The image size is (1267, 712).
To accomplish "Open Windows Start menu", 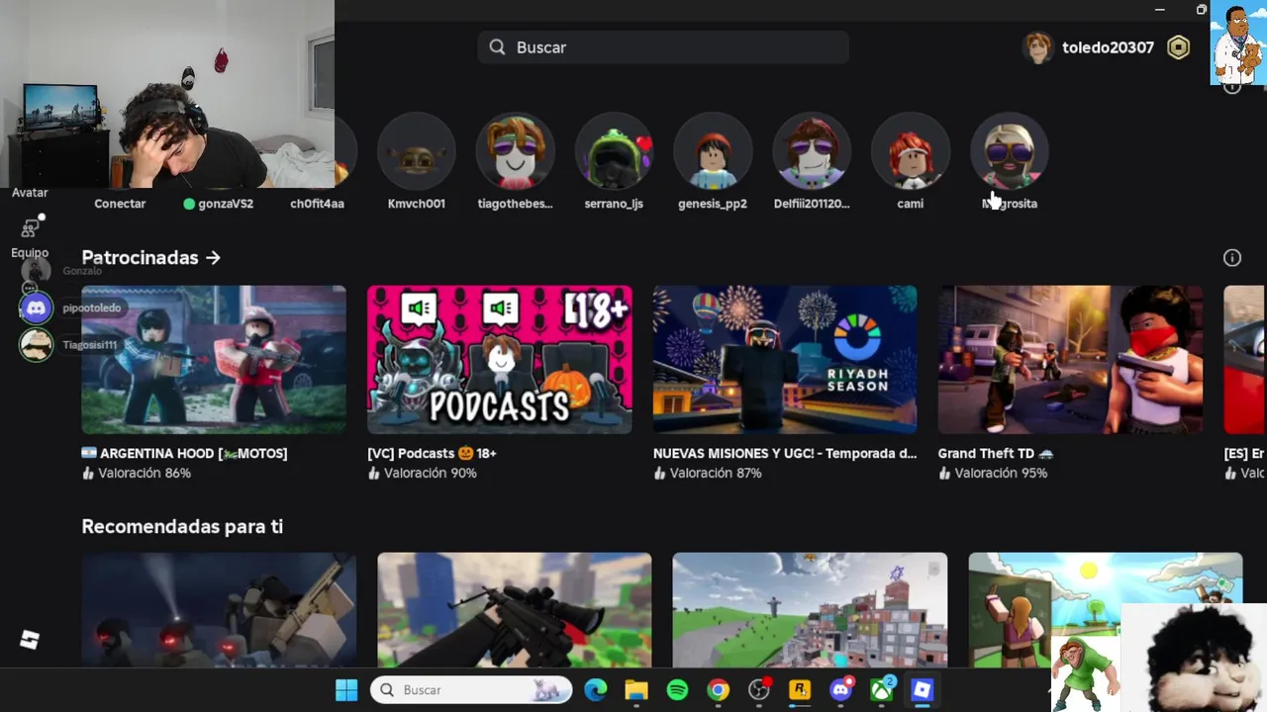I will [x=346, y=690].
